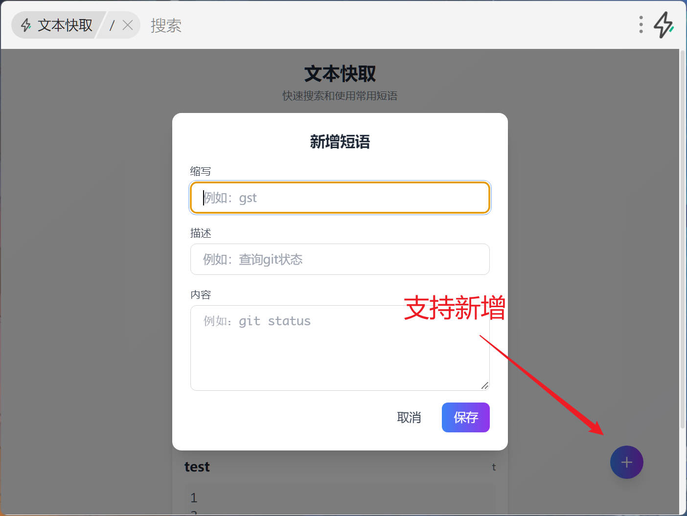Image resolution: width=687 pixels, height=516 pixels.
Task: Open the three-dot more options menu
Action: tap(641, 24)
